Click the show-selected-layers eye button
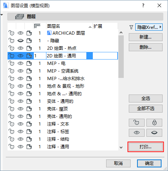The height and width of the screenshot is (171, 168). tap(137, 133)
